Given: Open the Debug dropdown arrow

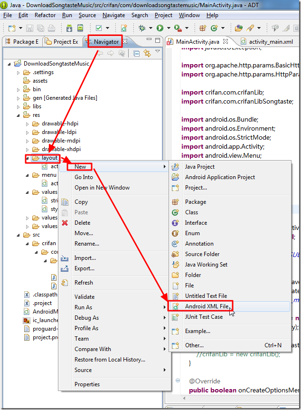Looking at the screenshot, I should (x=150, y=28).
